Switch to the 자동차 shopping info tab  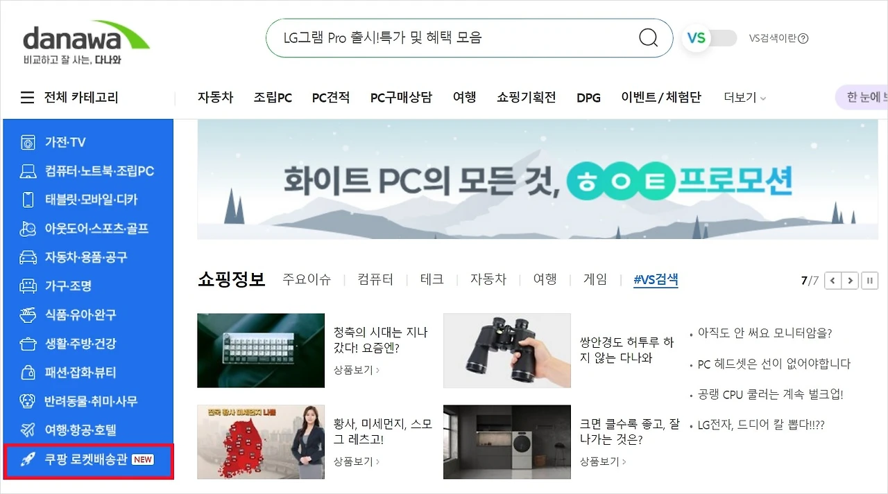tap(488, 280)
